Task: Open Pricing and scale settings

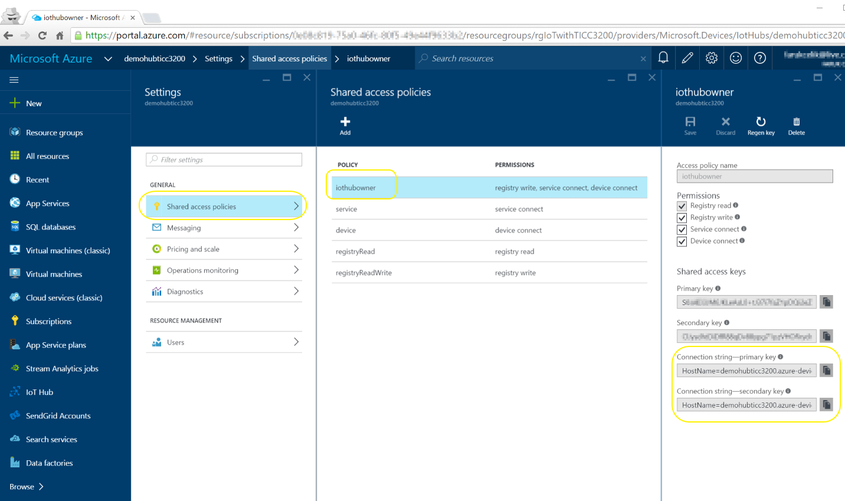Action: pos(224,249)
